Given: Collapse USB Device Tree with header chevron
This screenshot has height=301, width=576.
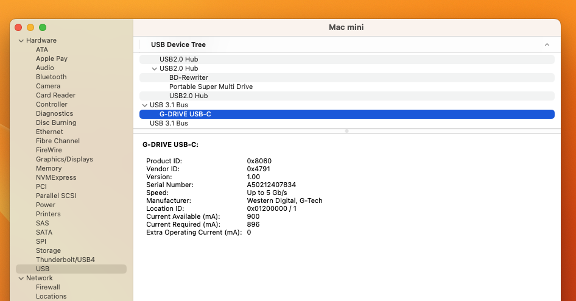Looking at the screenshot, I should click(x=547, y=44).
